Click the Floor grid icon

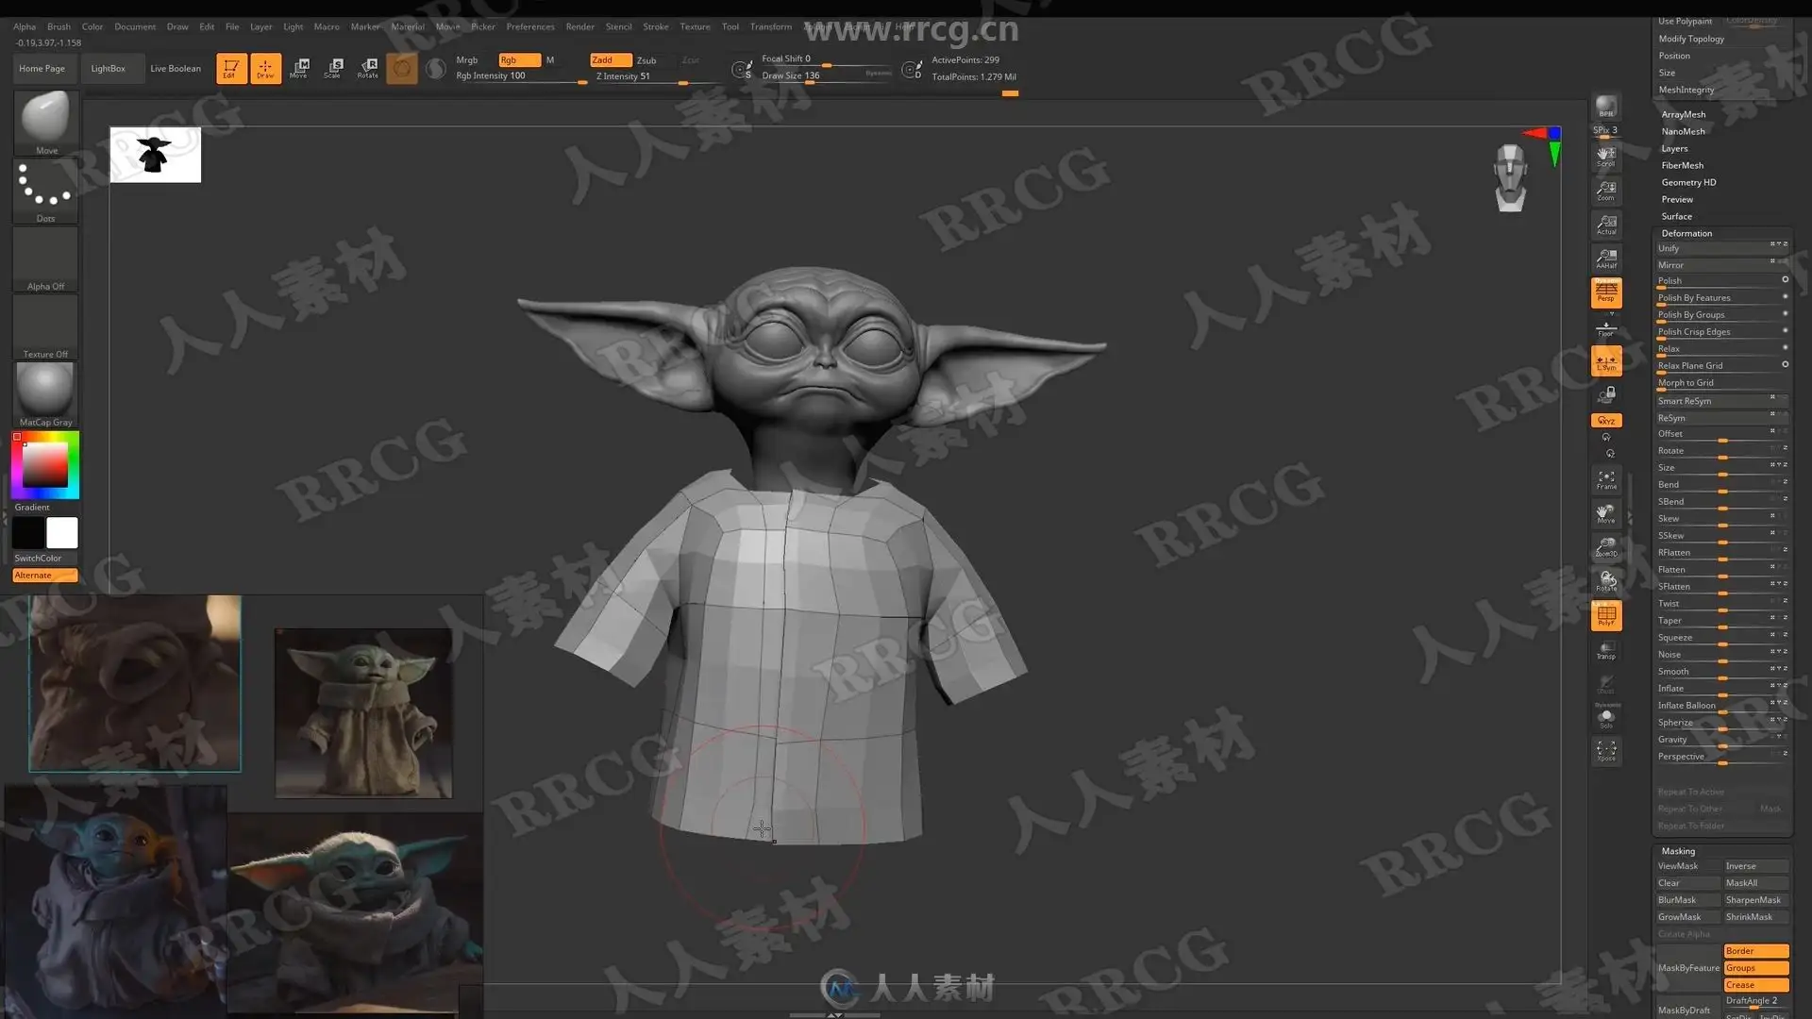click(x=1606, y=327)
